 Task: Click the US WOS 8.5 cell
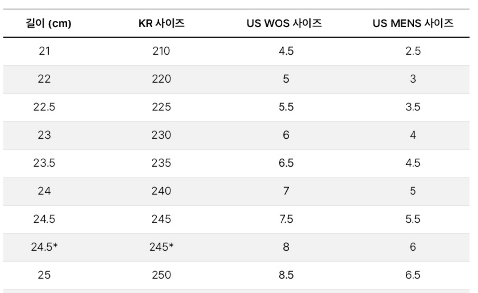[x=286, y=275]
